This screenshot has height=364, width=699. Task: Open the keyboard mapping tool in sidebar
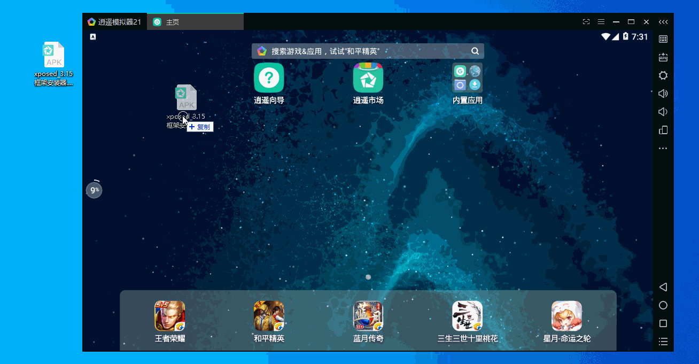(663, 39)
